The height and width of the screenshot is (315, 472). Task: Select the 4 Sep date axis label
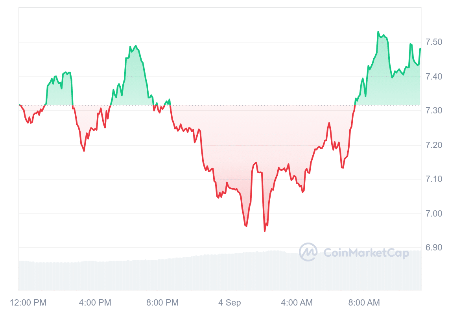(230, 302)
